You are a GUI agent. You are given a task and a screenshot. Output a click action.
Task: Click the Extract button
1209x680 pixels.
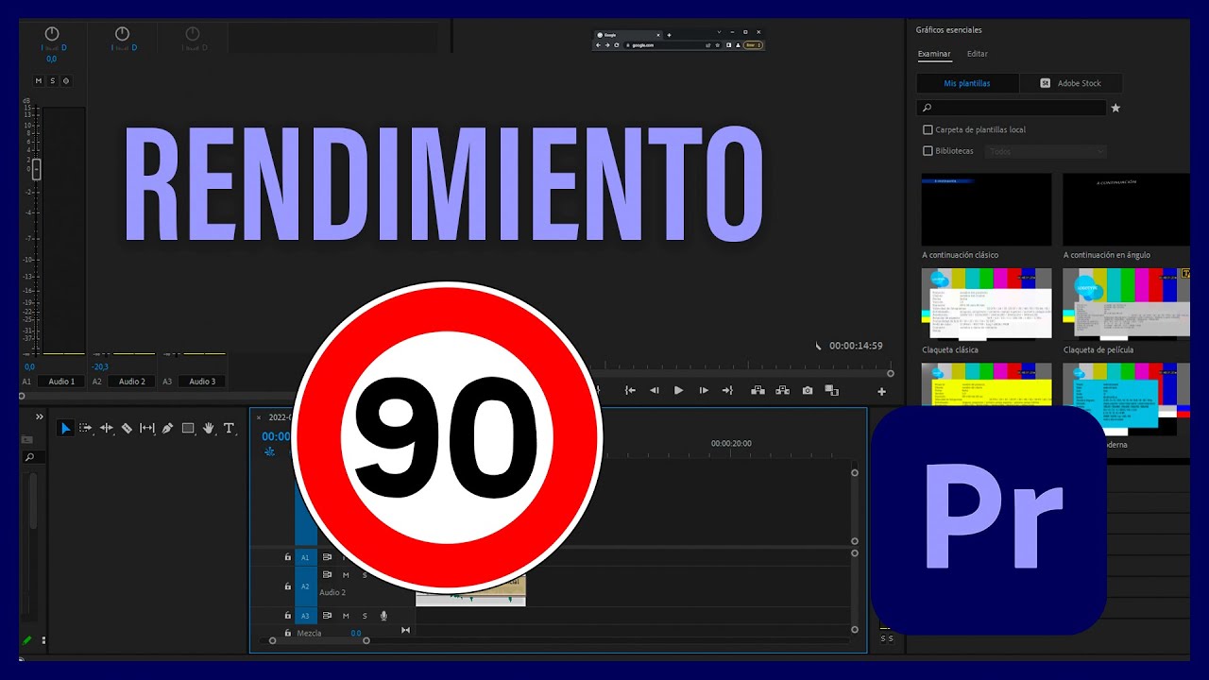click(782, 390)
